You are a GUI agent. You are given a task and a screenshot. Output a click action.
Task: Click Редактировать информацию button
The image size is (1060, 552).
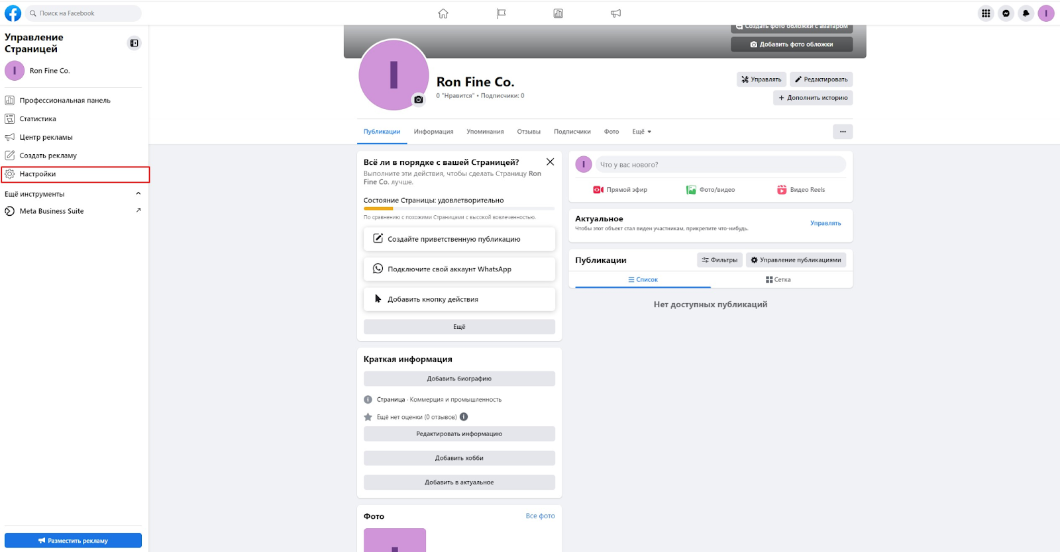tap(459, 434)
